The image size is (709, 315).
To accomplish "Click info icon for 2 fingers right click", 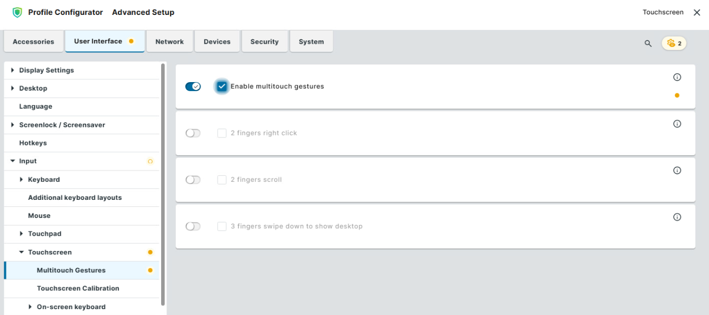I will [x=677, y=124].
